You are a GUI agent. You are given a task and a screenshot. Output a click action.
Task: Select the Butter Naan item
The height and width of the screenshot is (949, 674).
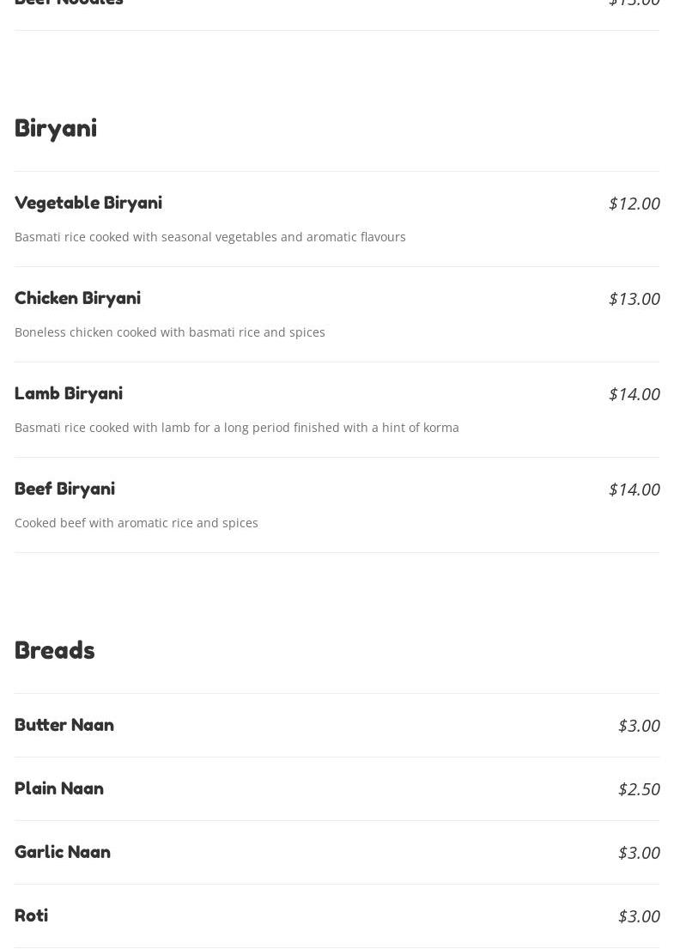[64, 725]
